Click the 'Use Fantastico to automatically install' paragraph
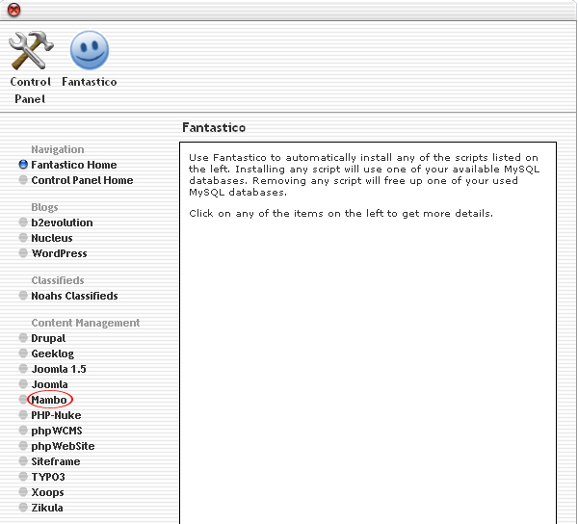This screenshot has height=524, width=578. pos(364,175)
